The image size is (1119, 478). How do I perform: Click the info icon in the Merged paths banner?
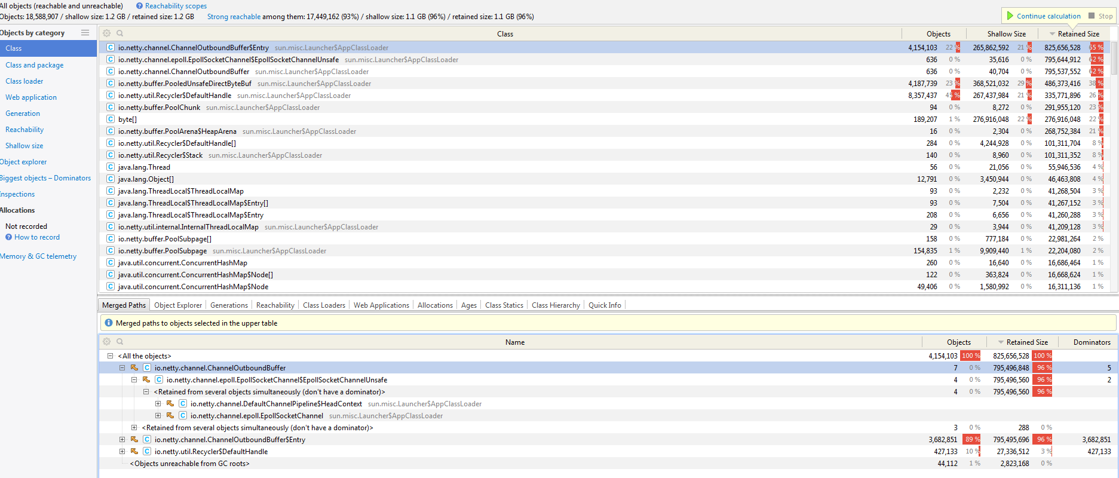[109, 323]
